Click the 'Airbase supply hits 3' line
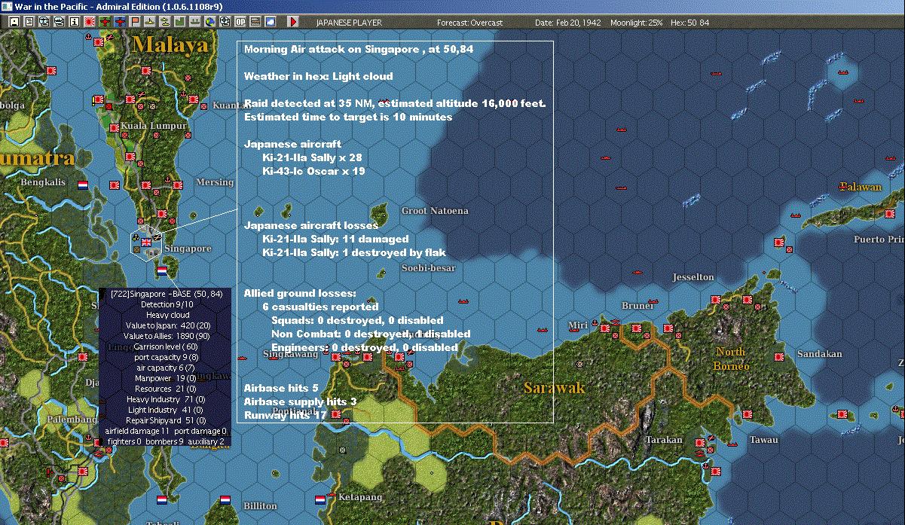The height and width of the screenshot is (525, 905). pyautogui.click(x=300, y=401)
